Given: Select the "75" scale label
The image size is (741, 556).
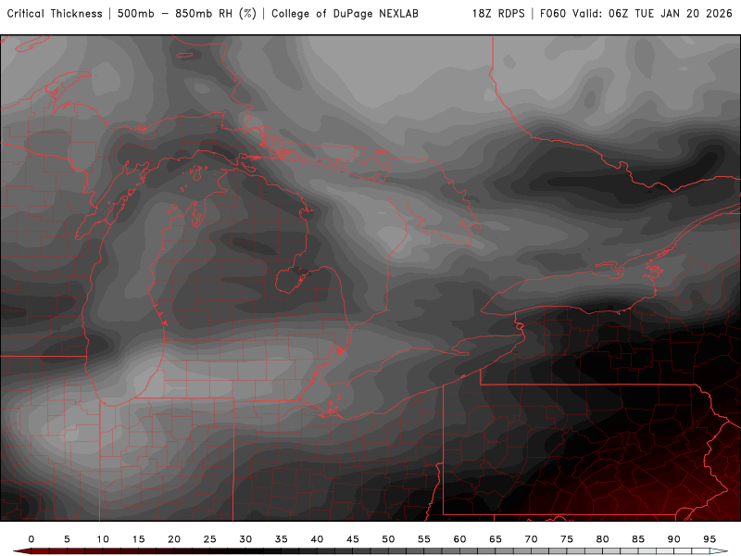Looking at the screenshot, I should pyautogui.click(x=567, y=539).
